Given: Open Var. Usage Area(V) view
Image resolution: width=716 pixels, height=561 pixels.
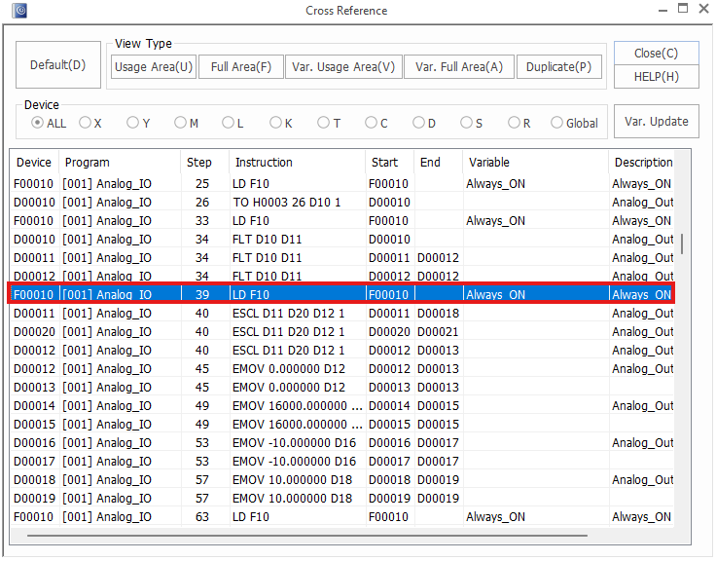Looking at the screenshot, I should coord(343,67).
